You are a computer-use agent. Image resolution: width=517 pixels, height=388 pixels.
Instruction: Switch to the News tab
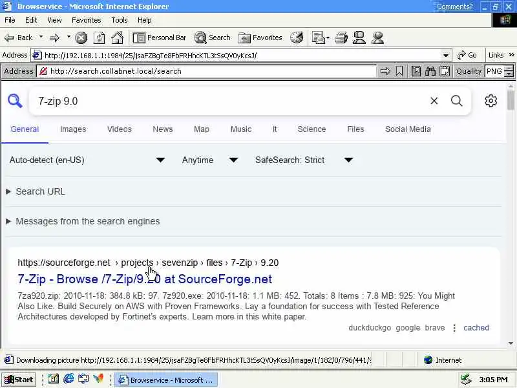(x=163, y=129)
